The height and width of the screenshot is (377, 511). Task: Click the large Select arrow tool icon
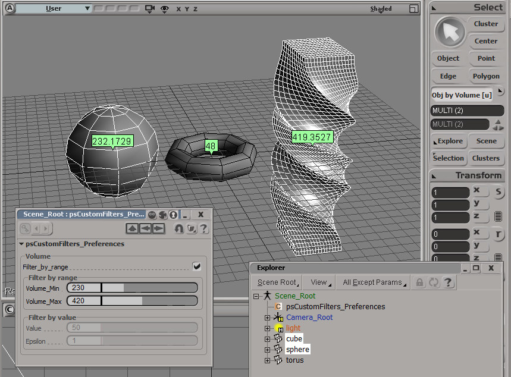(x=450, y=32)
